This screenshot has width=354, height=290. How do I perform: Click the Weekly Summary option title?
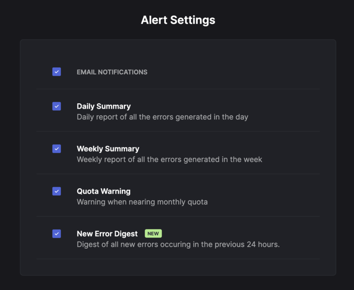108,148
